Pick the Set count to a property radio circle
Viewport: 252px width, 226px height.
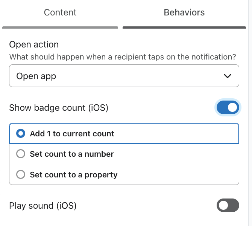21,175
